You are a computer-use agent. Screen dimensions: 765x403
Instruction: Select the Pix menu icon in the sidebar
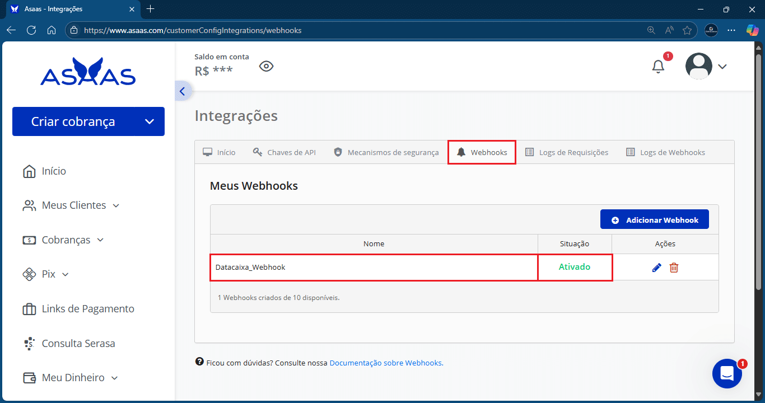[29, 274]
